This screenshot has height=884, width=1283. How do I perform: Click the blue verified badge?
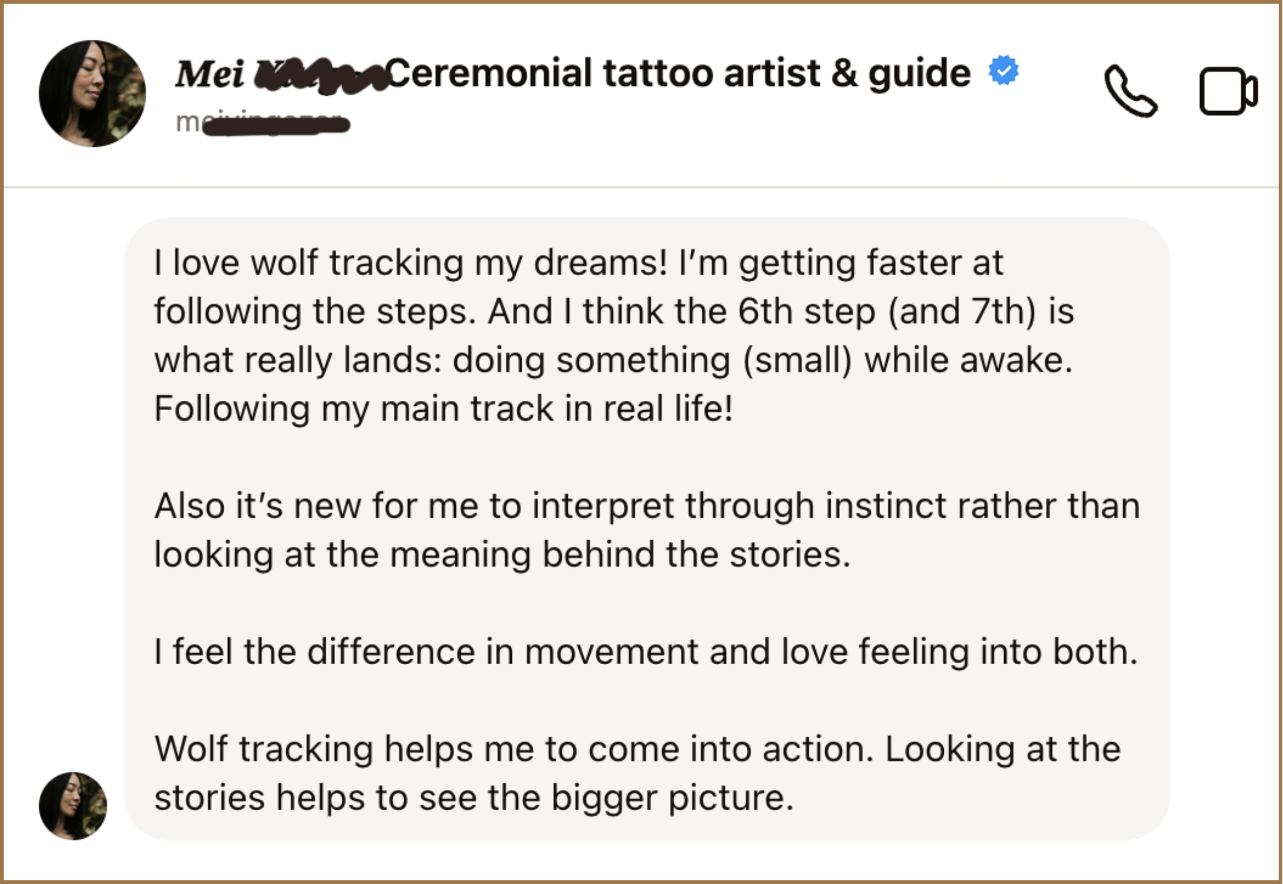point(1003,71)
